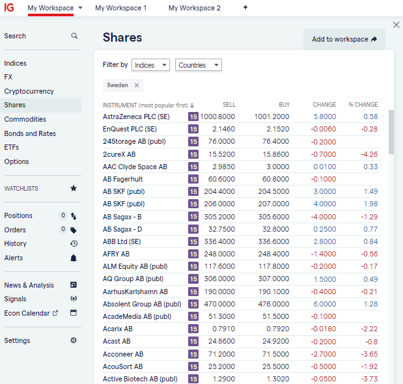The width and height of the screenshot is (403, 384).
Task: Select Shares in the sidebar
Action: pos(40,105)
